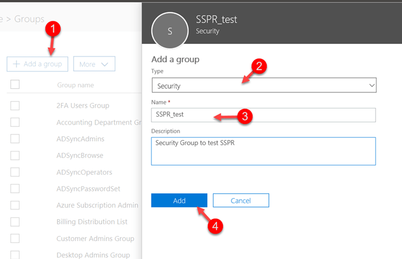Image resolution: width=402 pixels, height=259 pixels.
Task: Toggle the select-all checkbox in header
Action: (15, 85)
